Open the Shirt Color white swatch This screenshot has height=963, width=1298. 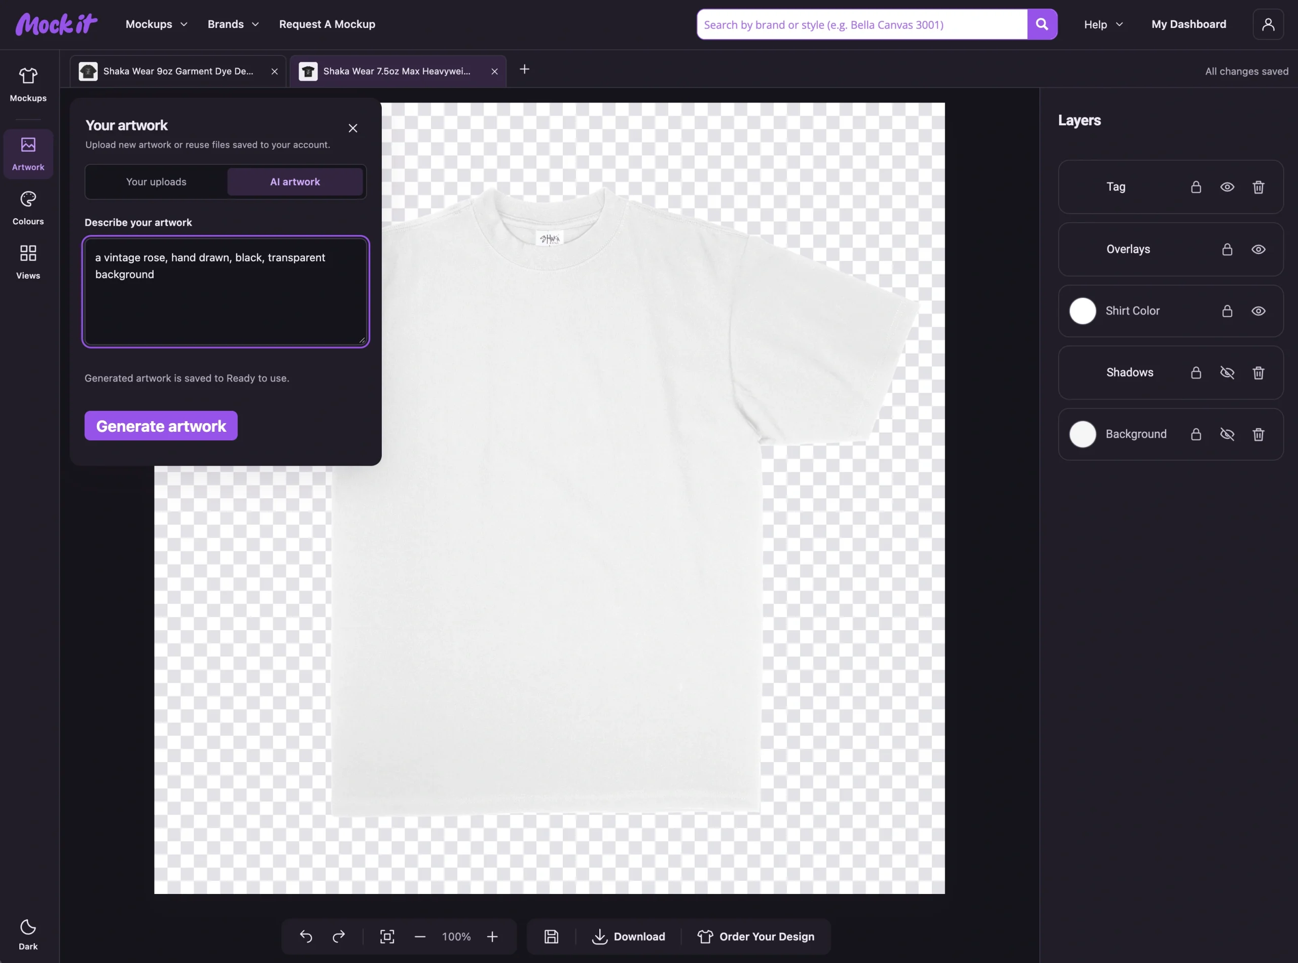coord(1083,311)
